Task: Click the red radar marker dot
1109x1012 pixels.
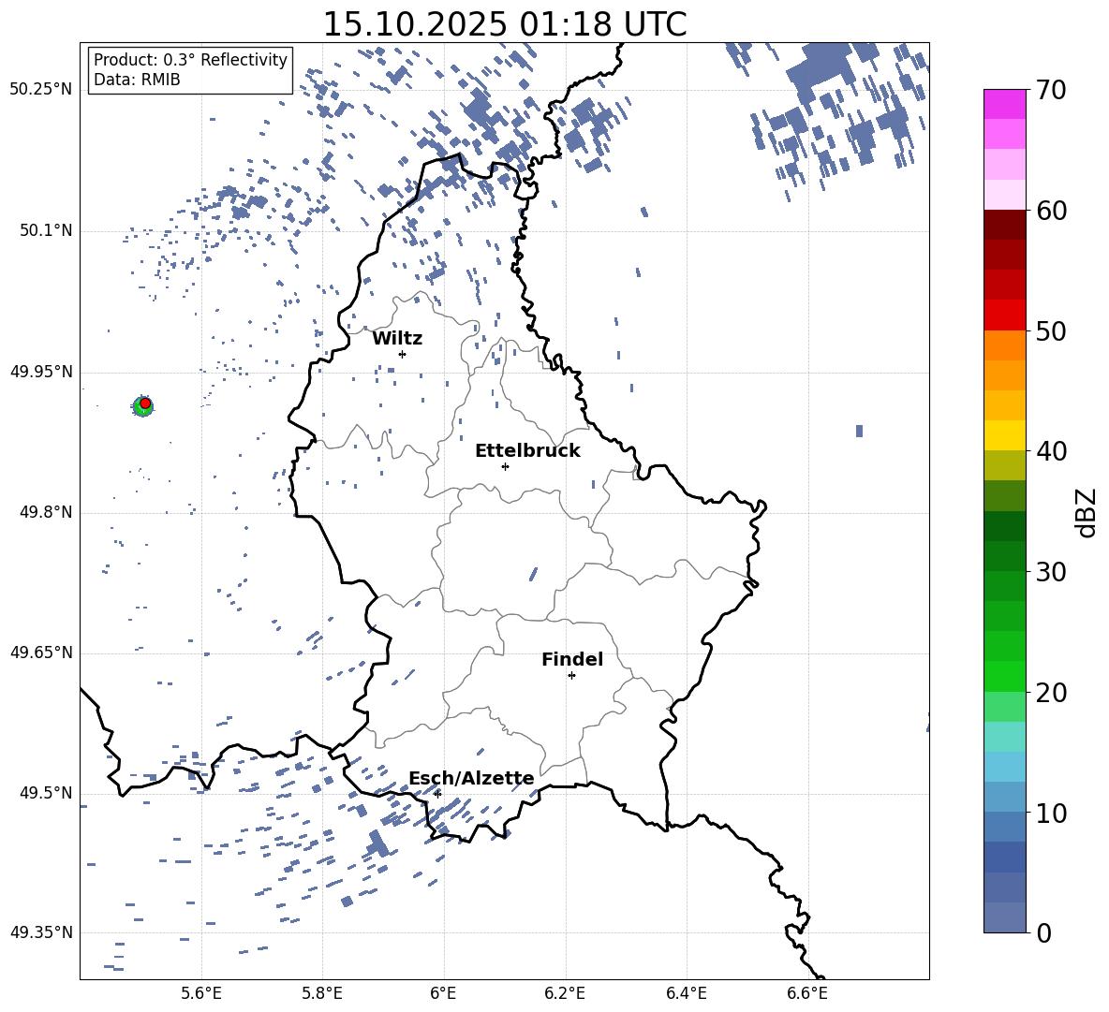Action: point(145,403)
